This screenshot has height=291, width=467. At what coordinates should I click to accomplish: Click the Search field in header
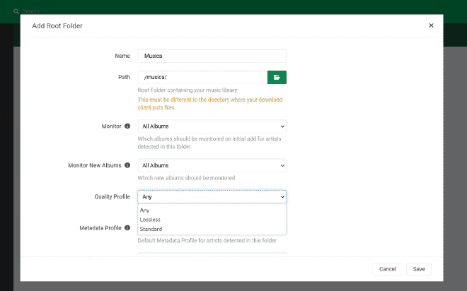31,11
